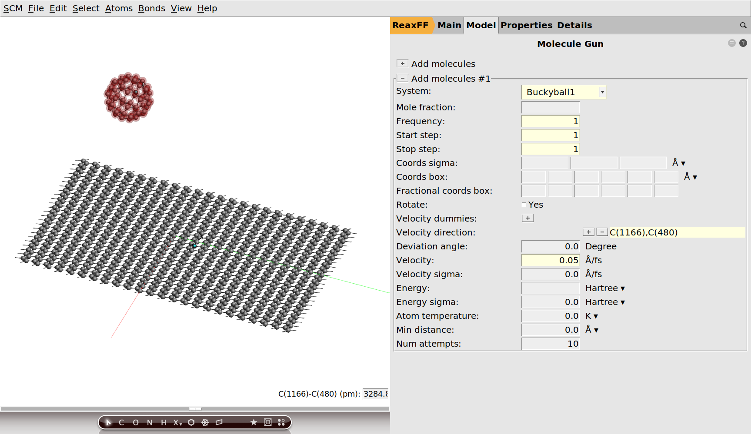Image resolution: width=751 pixels, height=434 pixels.
Task: Open the Atoms menu
Action: 119,8
